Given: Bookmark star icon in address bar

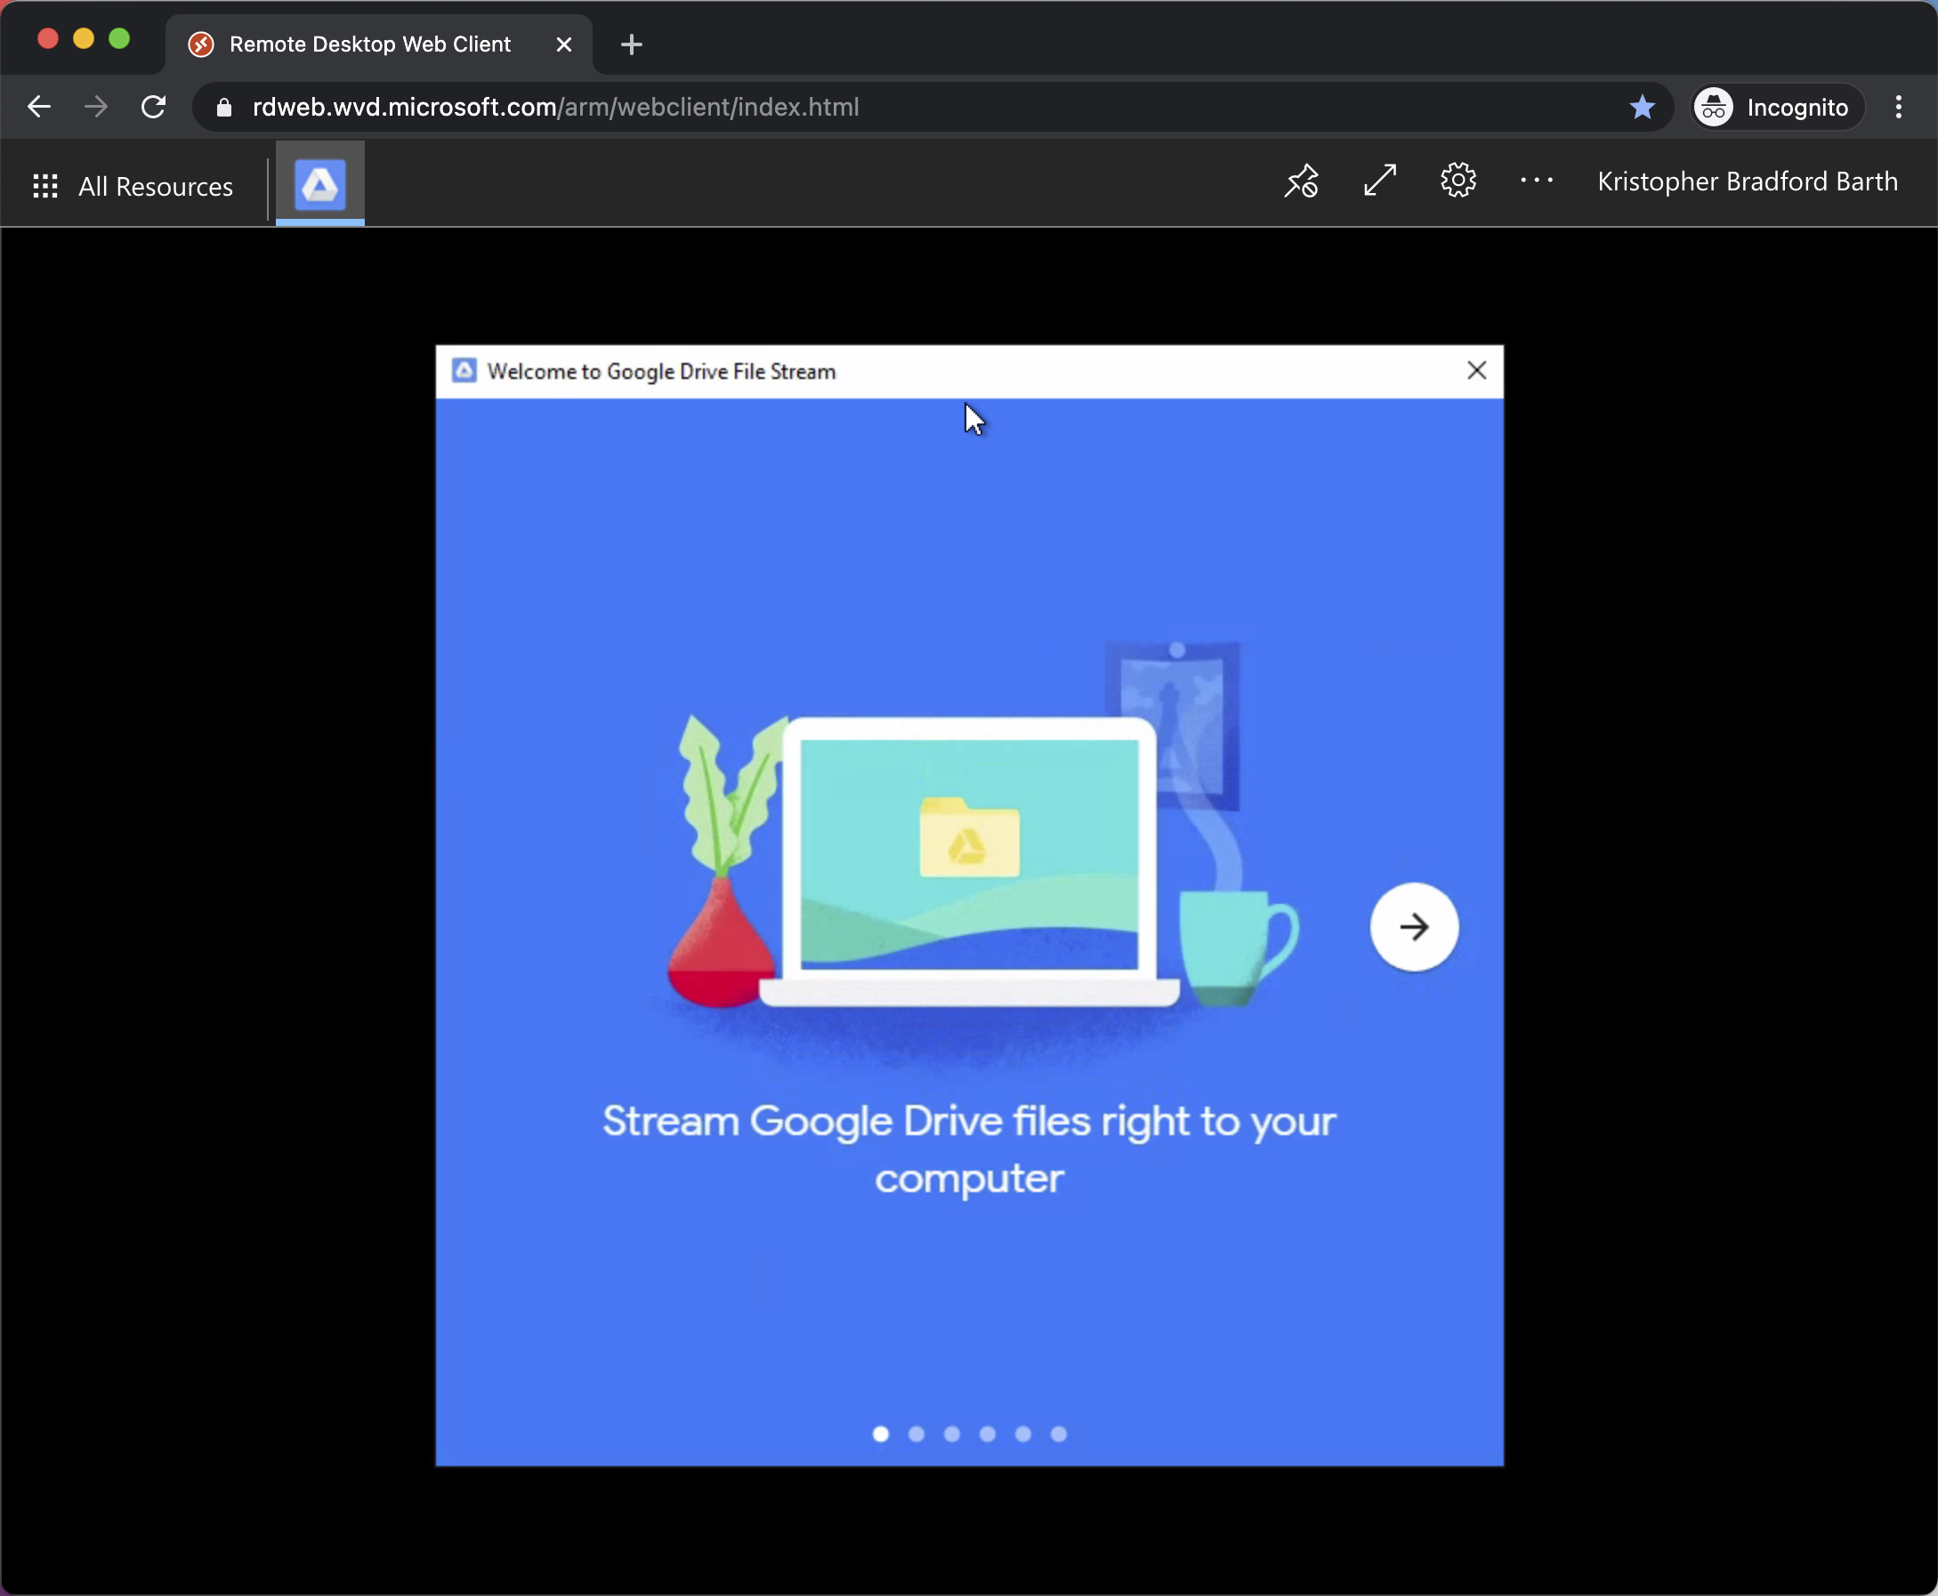Looking at the screenshot, I should [x=1642, y=107].
